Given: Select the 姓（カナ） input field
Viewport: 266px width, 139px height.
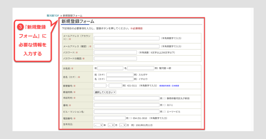Looking at the screenshot, I should tap(120, 75).
